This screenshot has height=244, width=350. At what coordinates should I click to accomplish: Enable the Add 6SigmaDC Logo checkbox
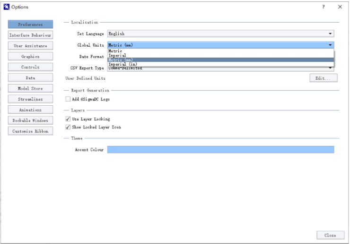[x=68, y=99]
